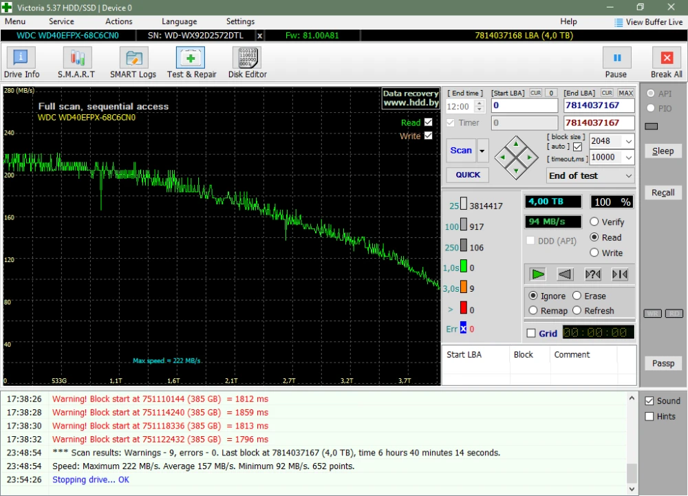Click the View Buffer Live icon

pyautogui.click(x=619, y=22)
